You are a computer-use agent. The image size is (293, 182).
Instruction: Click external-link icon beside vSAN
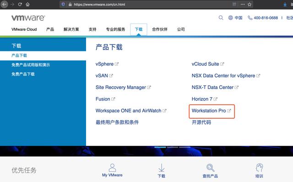[111, 76]
